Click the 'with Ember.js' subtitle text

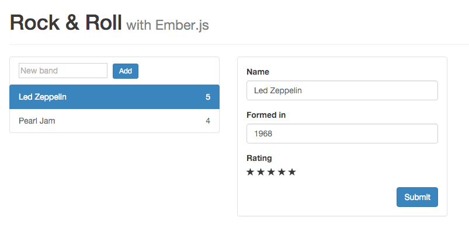point(168,25)
